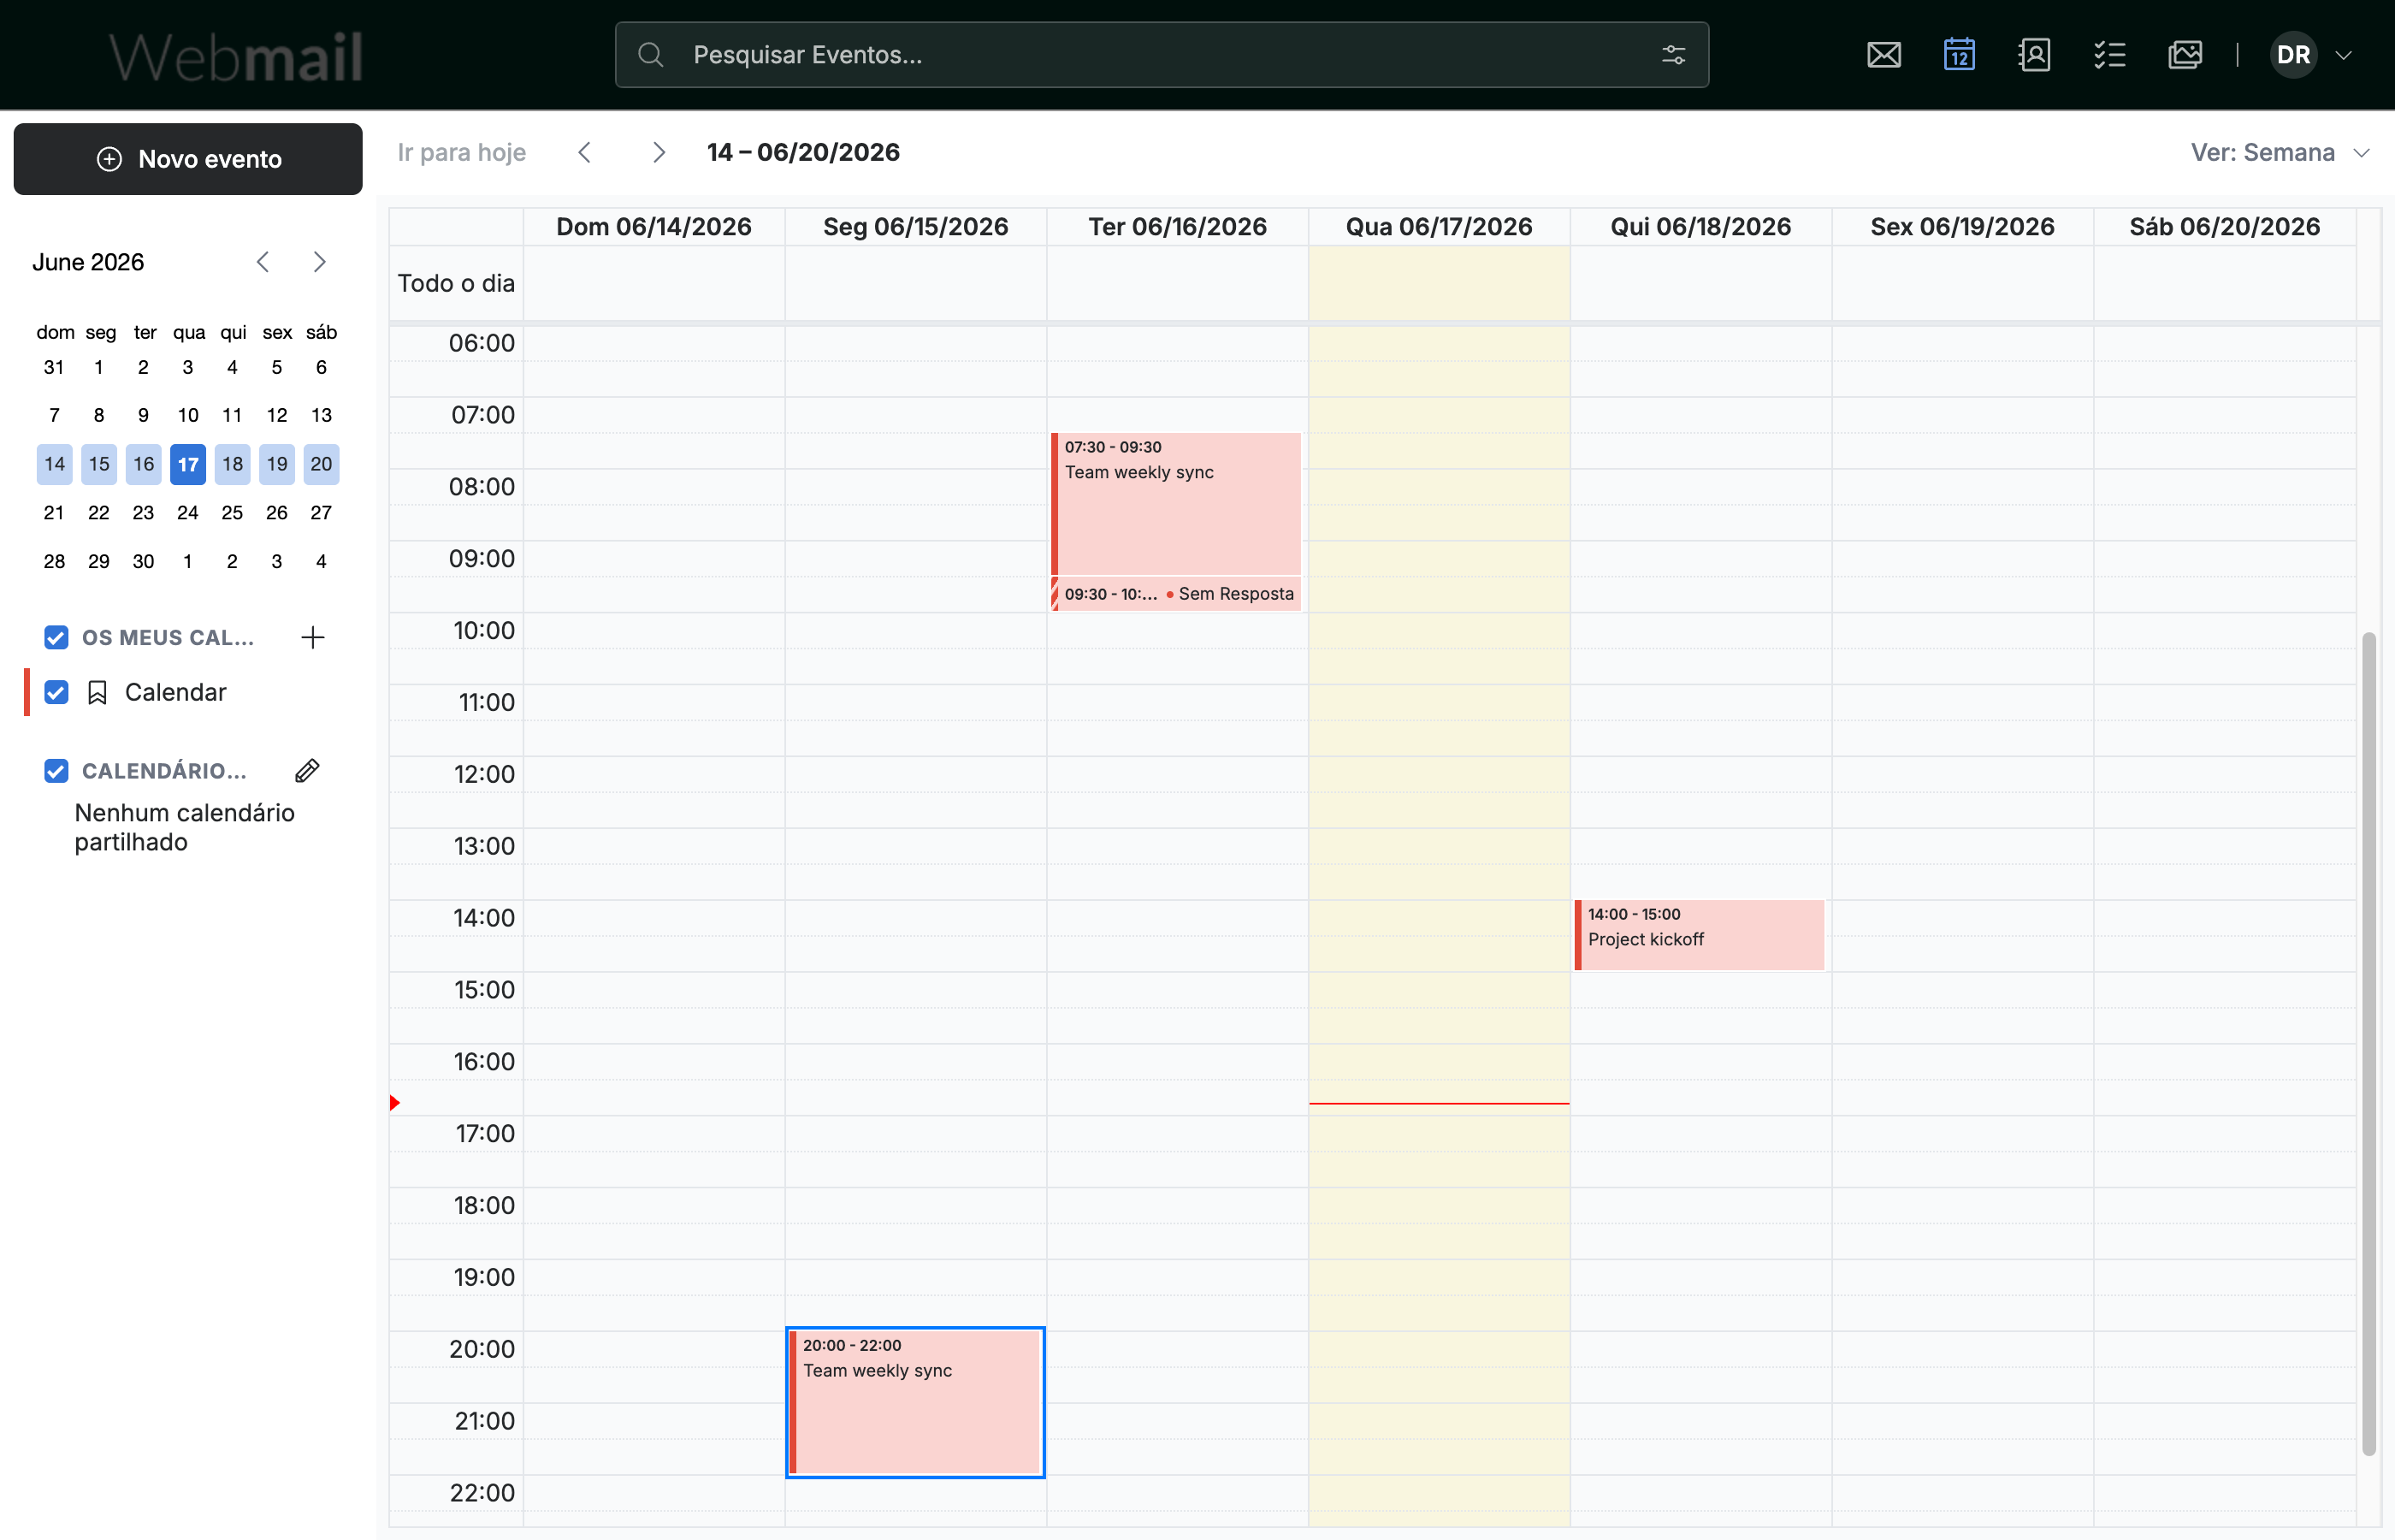Open the Project kickoff event
Screen dimensions: 2395x1540
click(1698, 935)
